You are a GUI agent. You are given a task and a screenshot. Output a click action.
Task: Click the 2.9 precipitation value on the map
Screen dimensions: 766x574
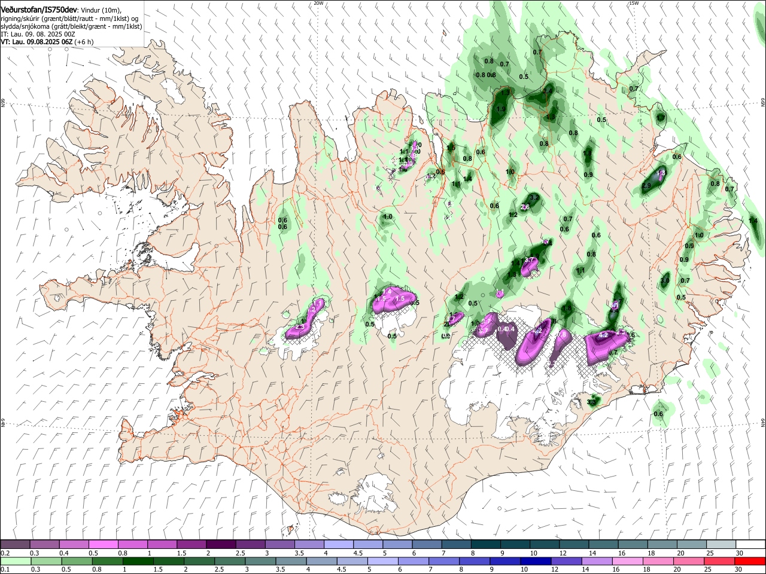click(x=646, y=186)
